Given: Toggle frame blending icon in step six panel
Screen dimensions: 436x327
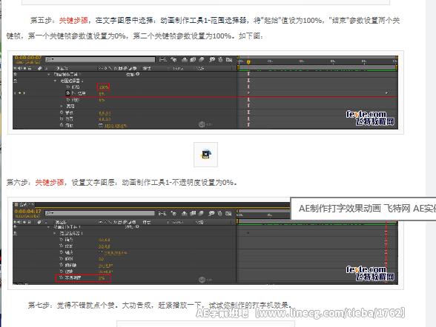Looking at the screenshot, I should tap(193, 213).
